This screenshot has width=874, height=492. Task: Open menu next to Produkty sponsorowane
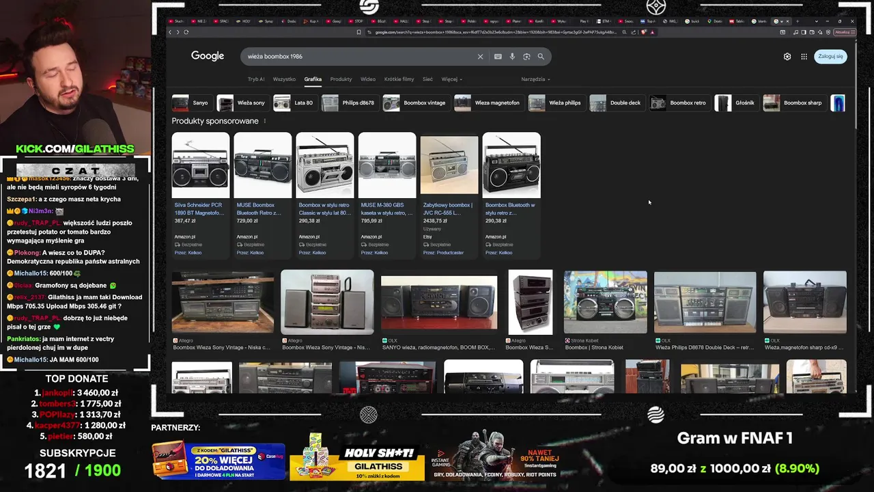(265, 121)
